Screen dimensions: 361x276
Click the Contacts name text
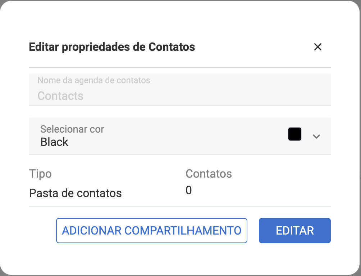60,96
